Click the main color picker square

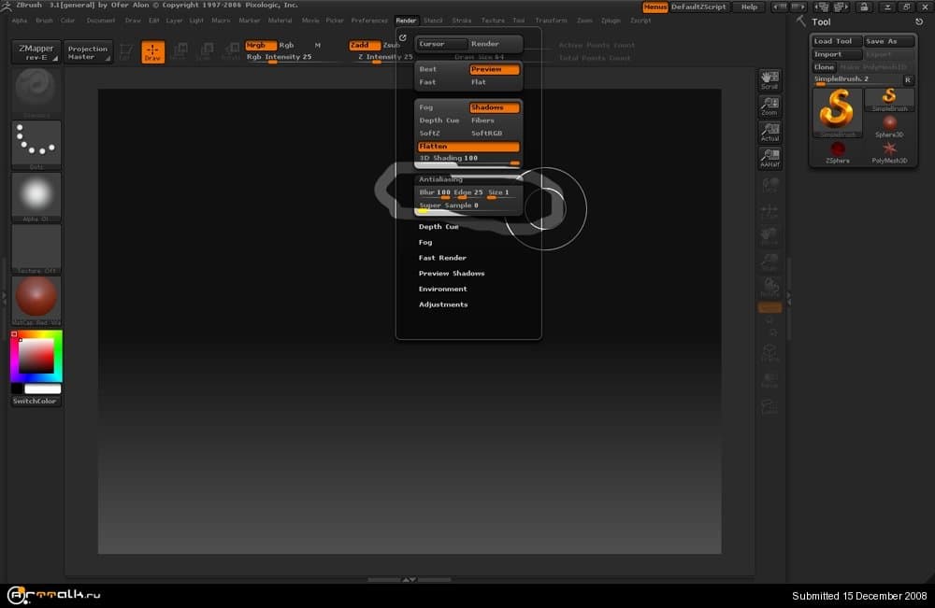pyautogui.click(x=36, y=356)
